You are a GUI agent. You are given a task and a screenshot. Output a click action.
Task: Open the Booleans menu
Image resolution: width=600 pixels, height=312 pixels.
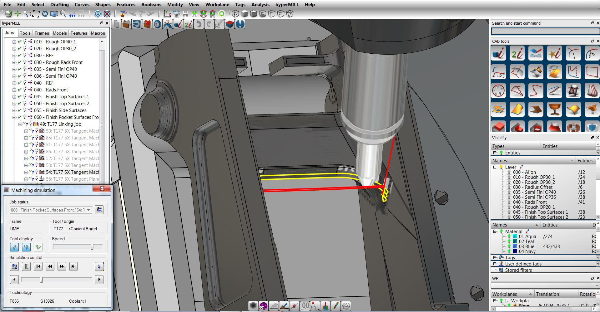[151, 5]
